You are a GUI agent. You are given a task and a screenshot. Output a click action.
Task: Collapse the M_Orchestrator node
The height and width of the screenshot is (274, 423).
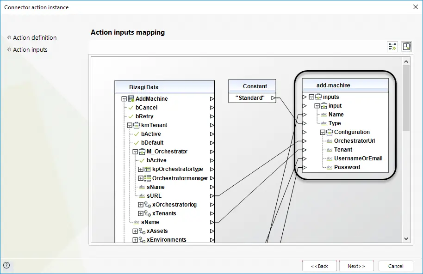tap(135, 152)
